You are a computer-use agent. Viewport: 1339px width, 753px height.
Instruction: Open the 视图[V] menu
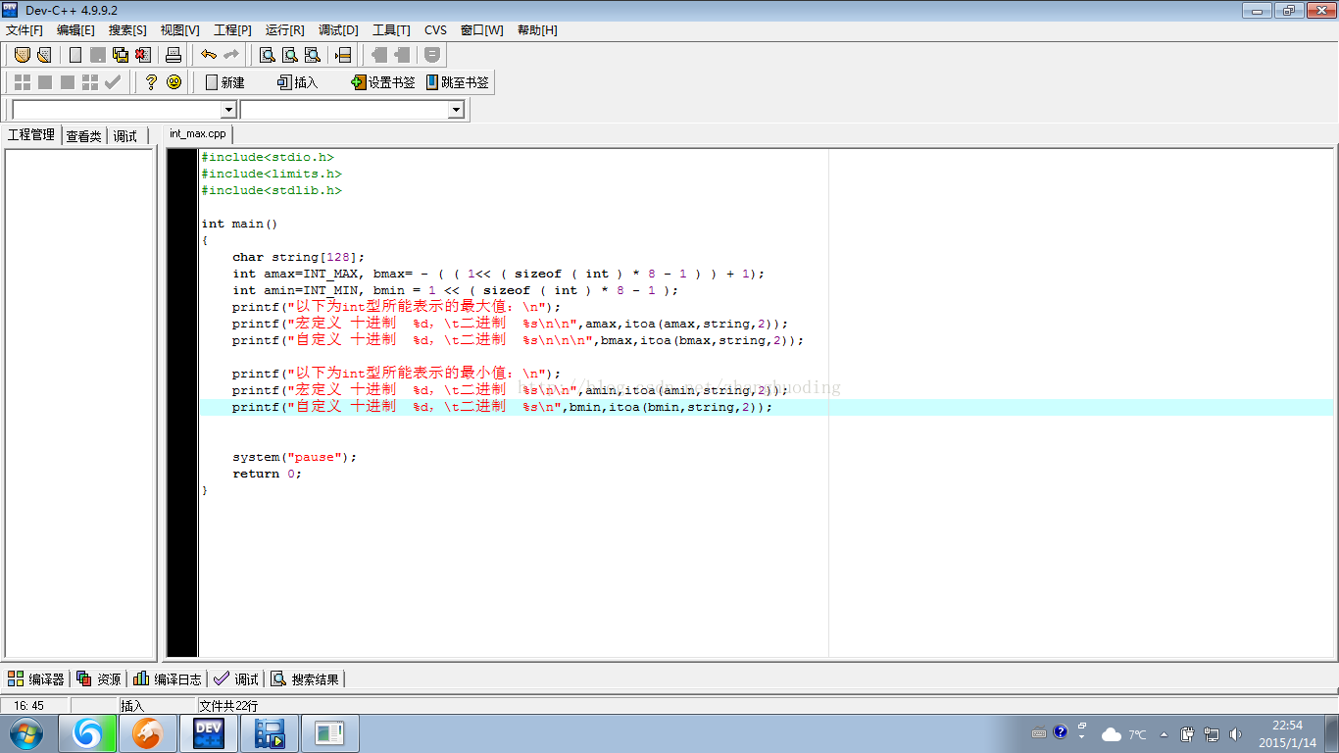click(x=179, y=30)
